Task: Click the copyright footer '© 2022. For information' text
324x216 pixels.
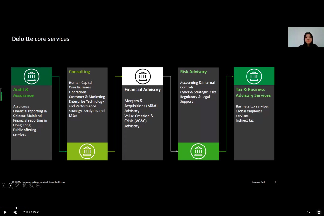Action: (38, 182)
